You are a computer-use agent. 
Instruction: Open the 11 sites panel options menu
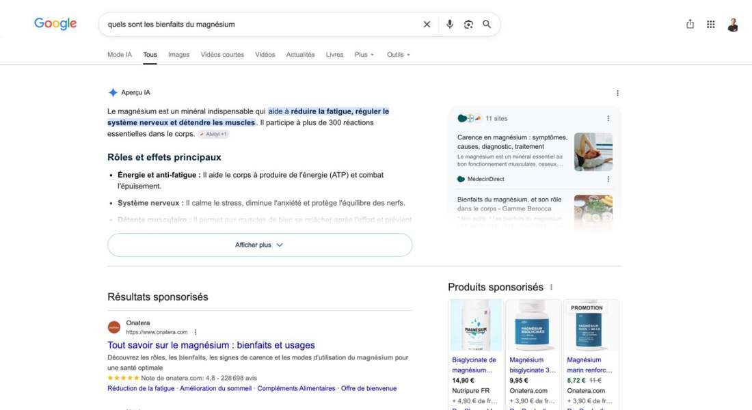point(608,118)
